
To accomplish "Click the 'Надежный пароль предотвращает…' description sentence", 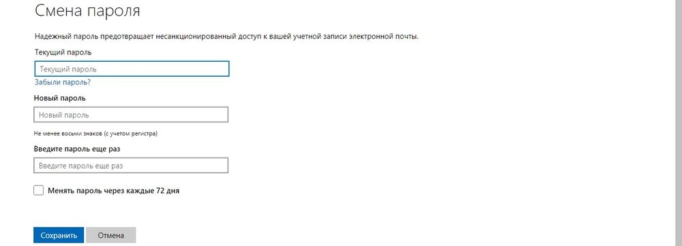I will 226,37.
